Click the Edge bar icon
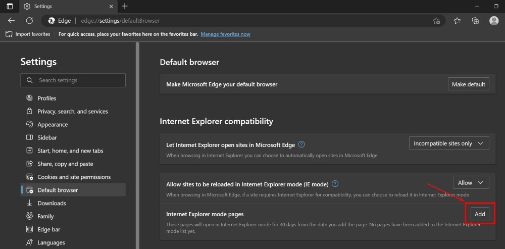Image resolution: width=505 pixels, height=249 pixels. tap(30, 229)
